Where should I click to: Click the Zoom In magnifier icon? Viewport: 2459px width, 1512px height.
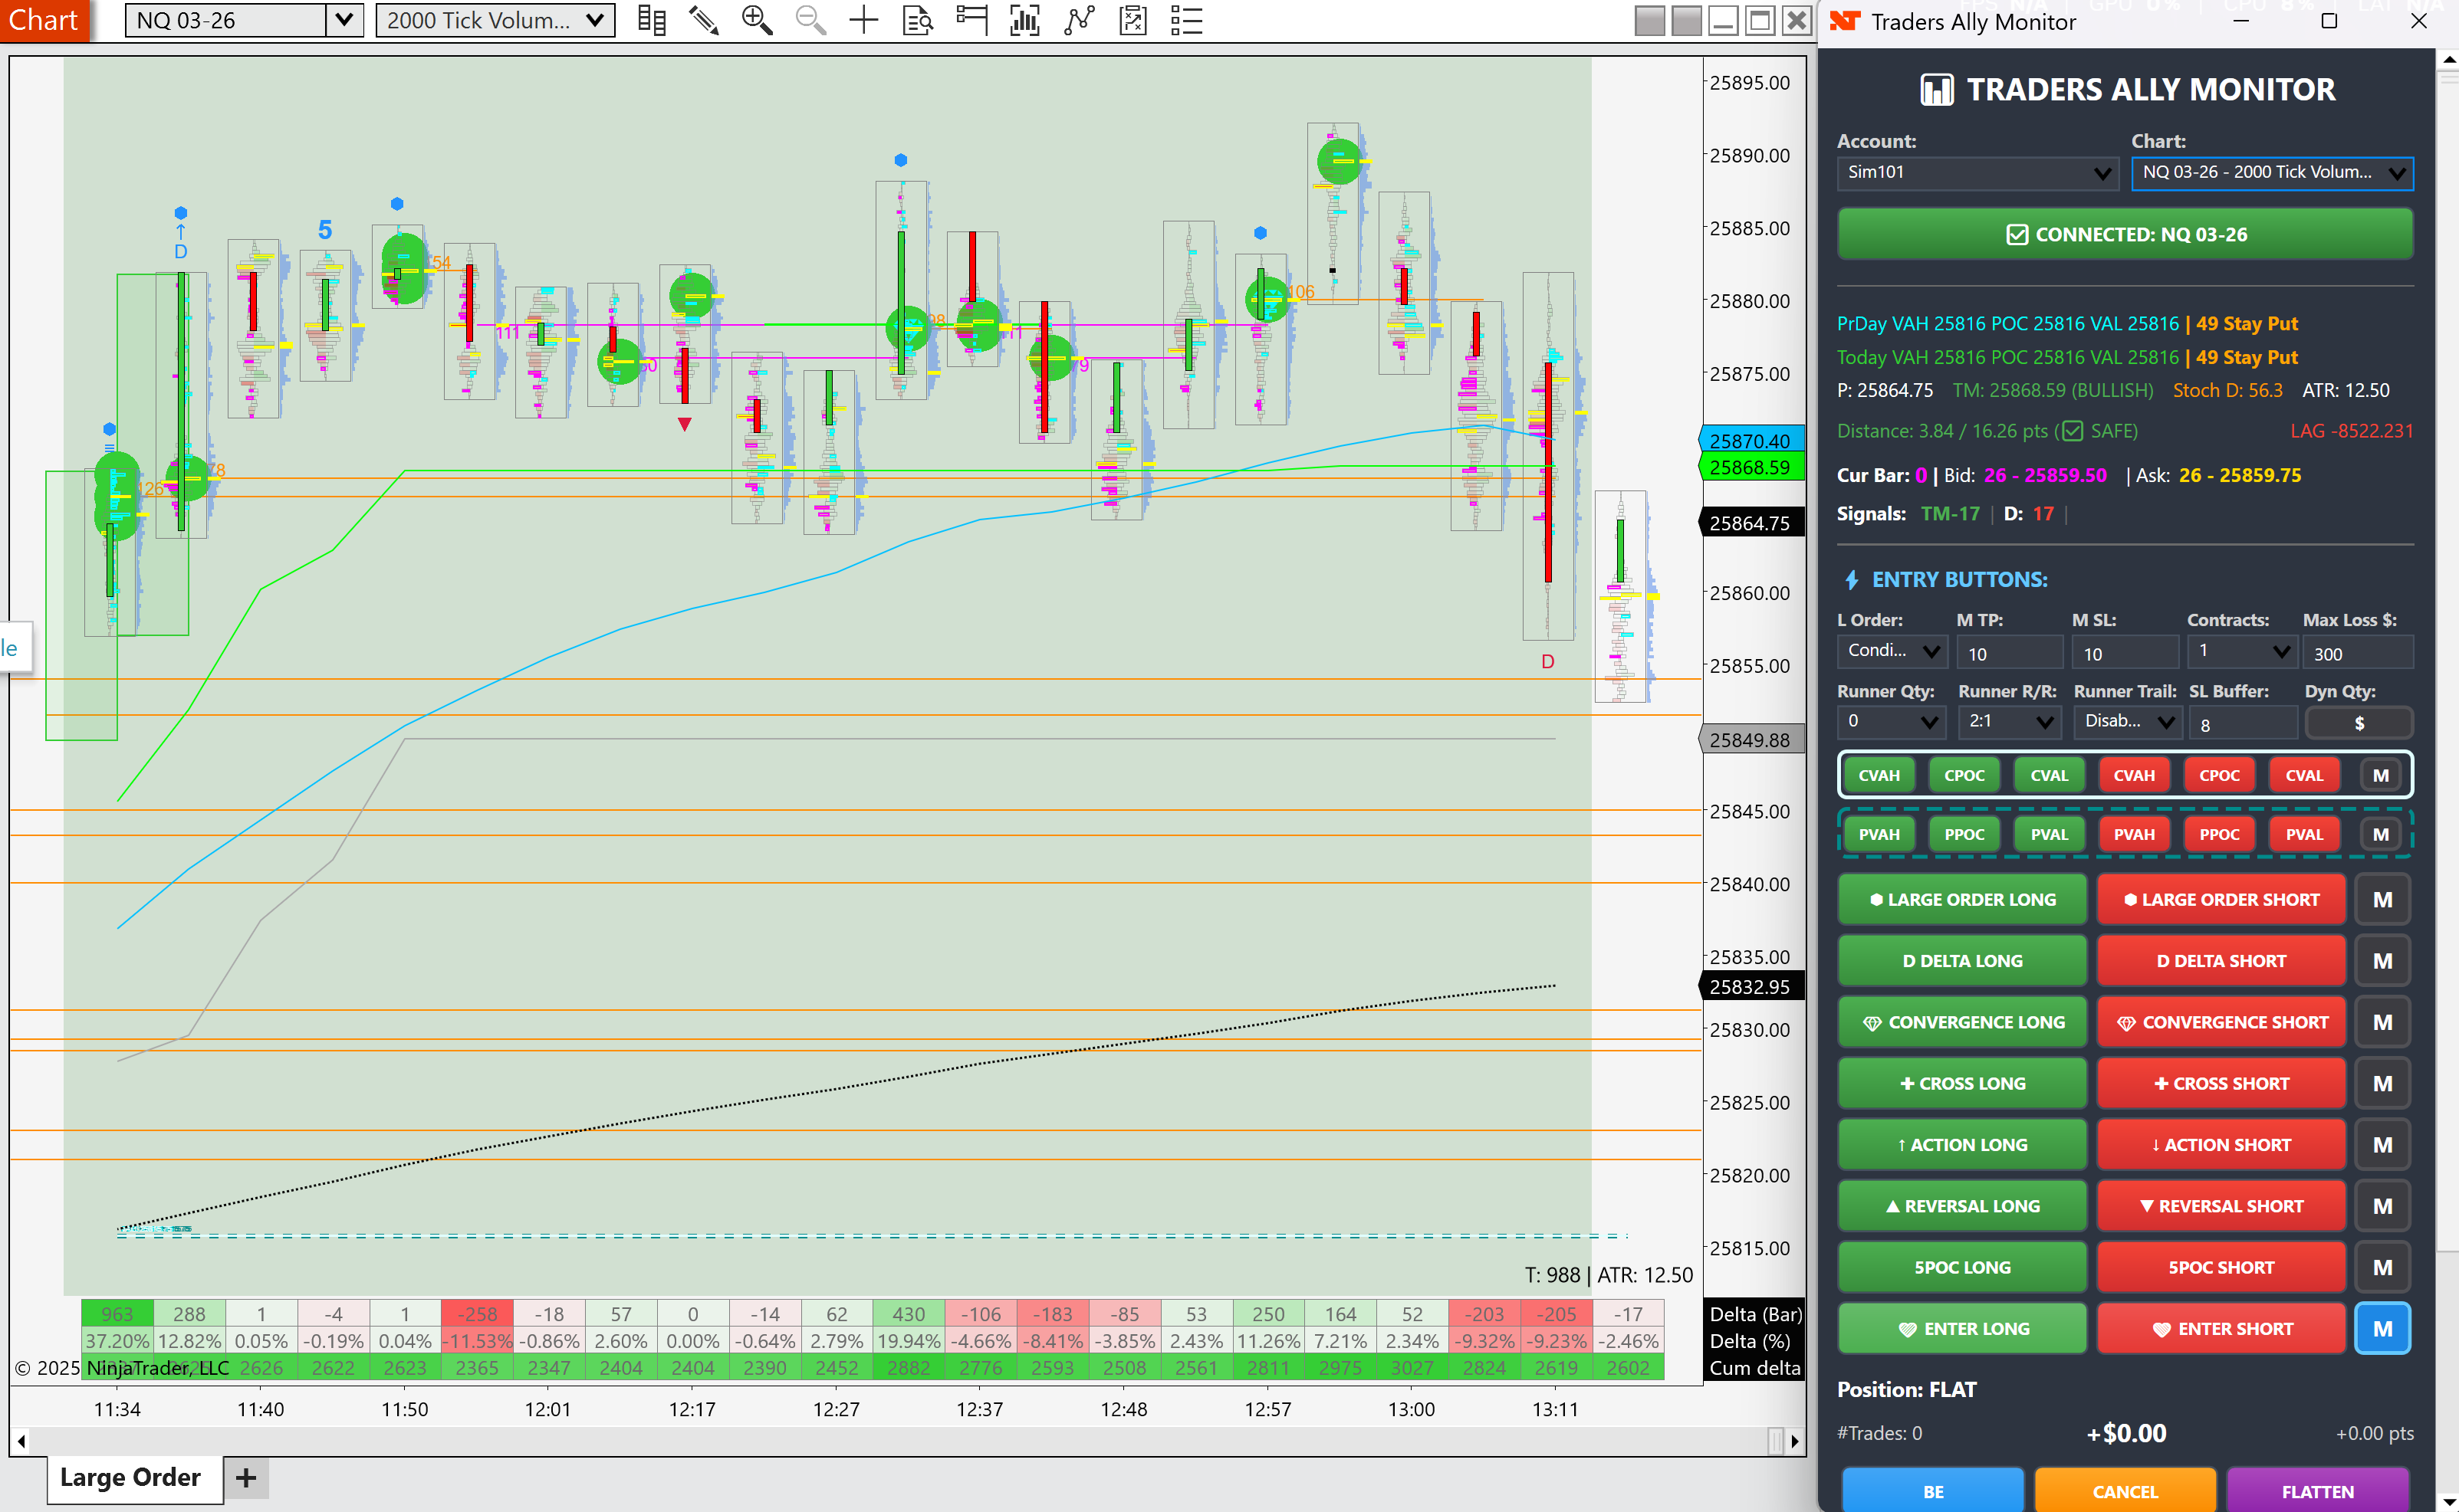(756, 20)
